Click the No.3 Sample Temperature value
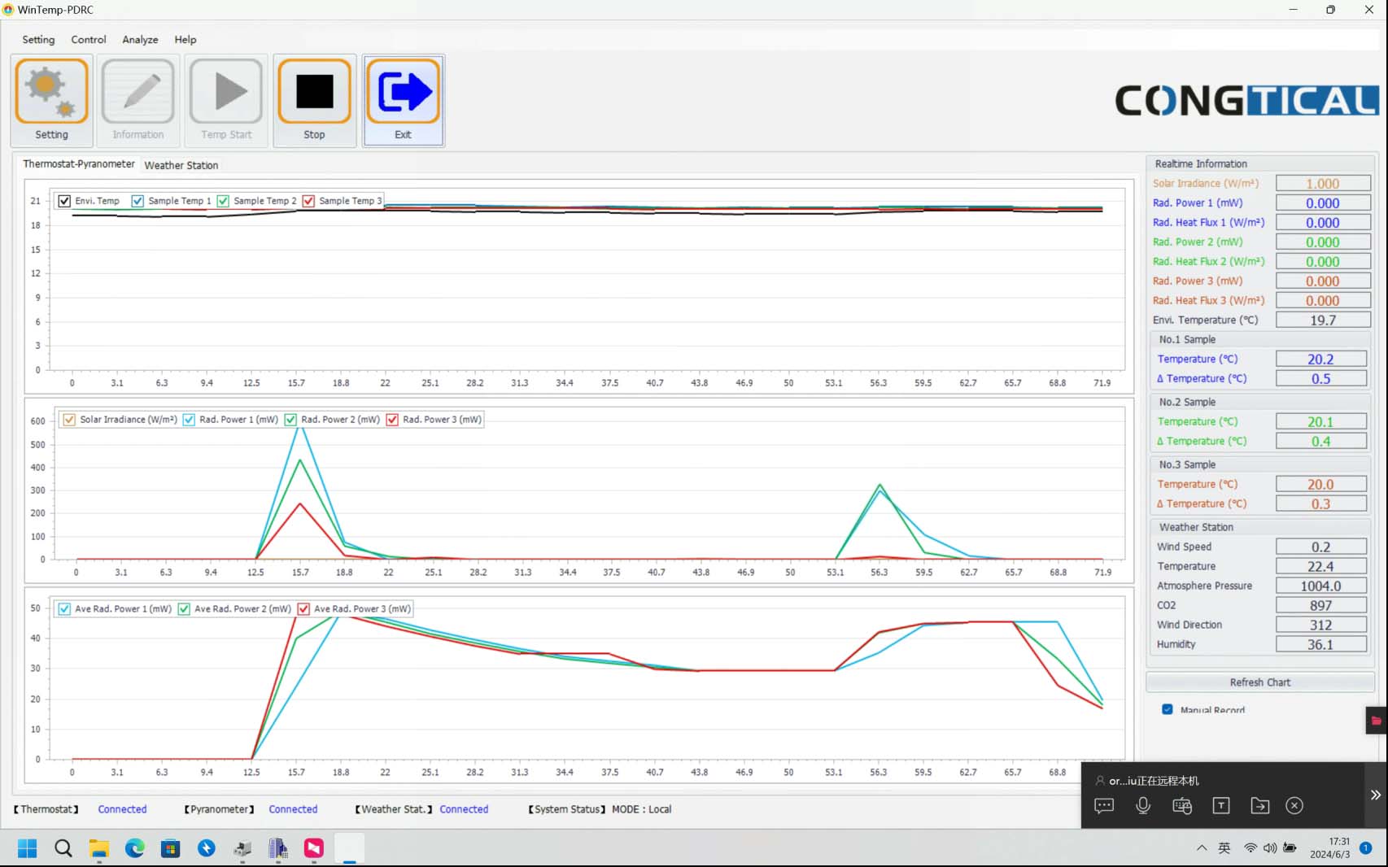Image resolution: width=1388 pixels, height=867 pixels. click(1320, 485)
